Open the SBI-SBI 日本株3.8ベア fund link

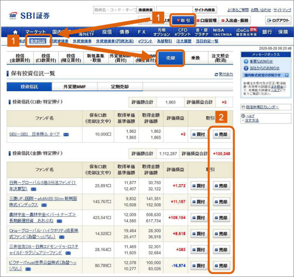pos(35,134)
